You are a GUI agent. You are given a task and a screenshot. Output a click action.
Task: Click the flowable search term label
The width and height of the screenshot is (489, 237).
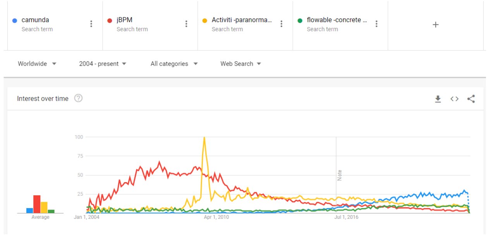(336, 20)
